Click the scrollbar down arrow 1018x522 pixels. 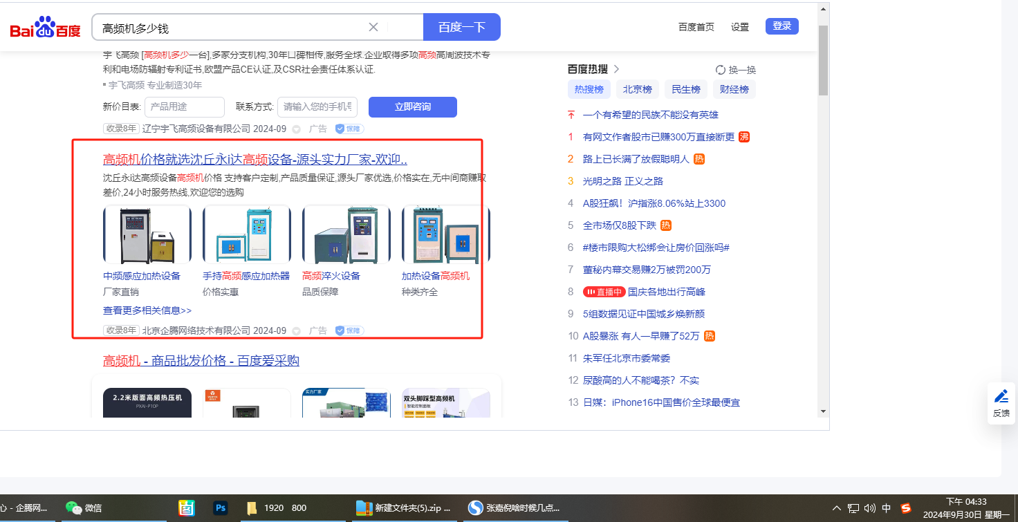tap(823, 412)
